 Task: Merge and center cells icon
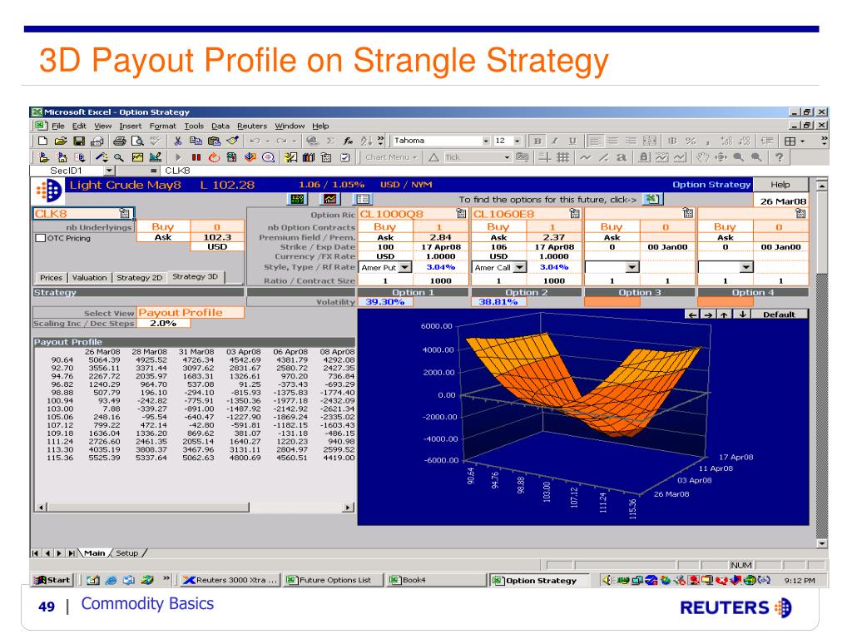[649, 141]
